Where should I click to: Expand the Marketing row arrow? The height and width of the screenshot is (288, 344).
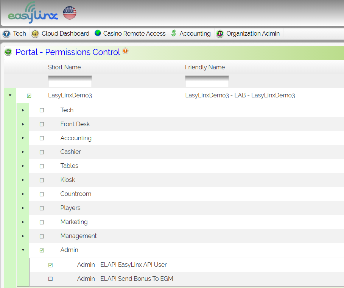(x=23, y=222)
